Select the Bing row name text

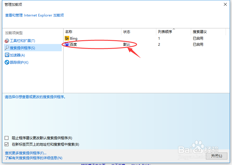point(74,38)
